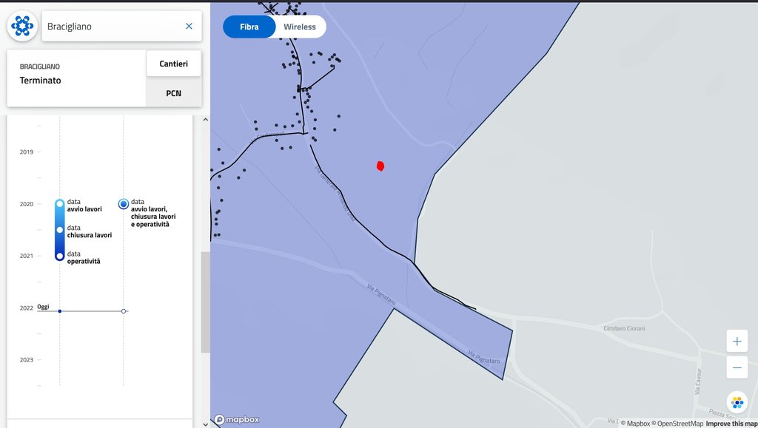This screenshot has width=758, height=428.
Task: Clear the Bracigliano search with X icon
Action: click(189, 26)
